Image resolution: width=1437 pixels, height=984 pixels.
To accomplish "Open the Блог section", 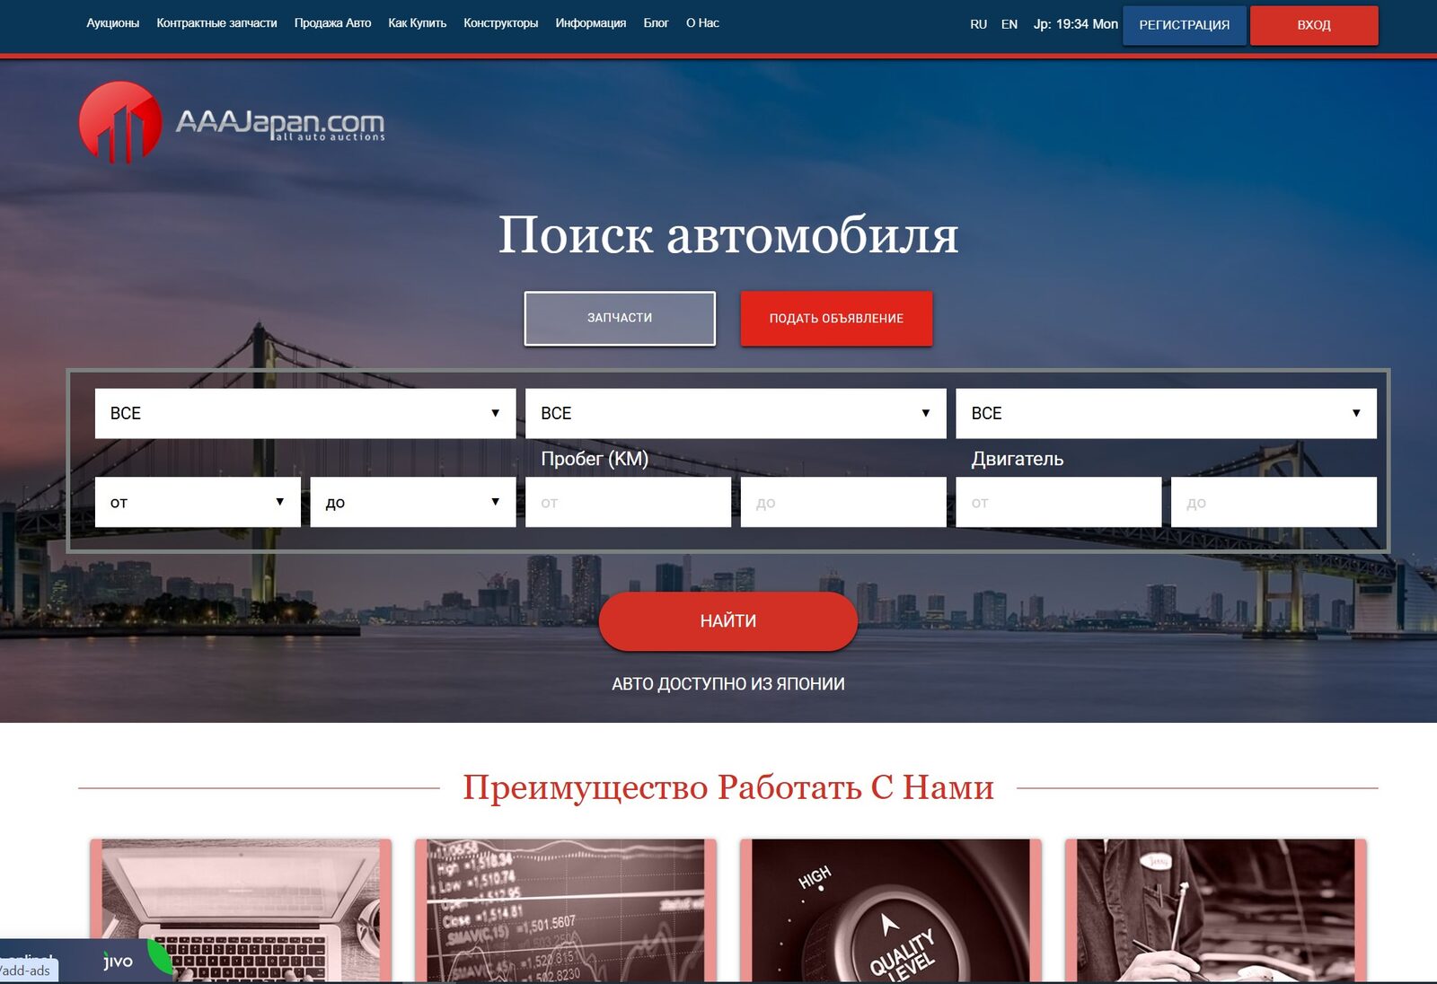I will [654, 23].
